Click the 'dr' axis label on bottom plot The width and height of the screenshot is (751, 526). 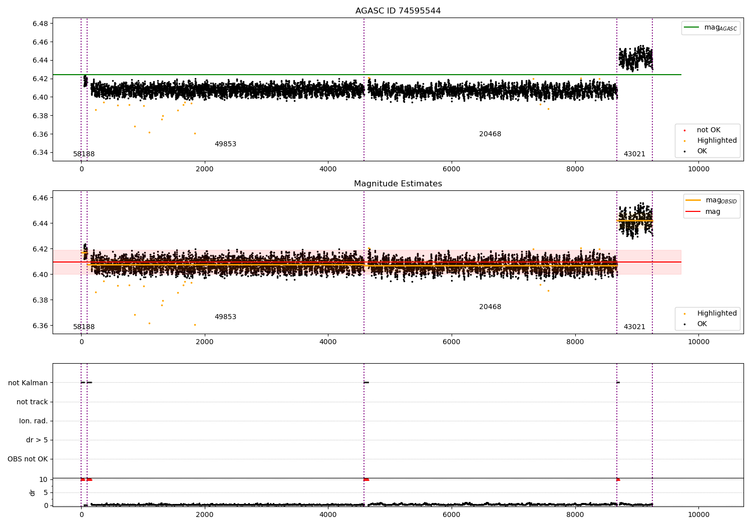[x=33, y=492]
